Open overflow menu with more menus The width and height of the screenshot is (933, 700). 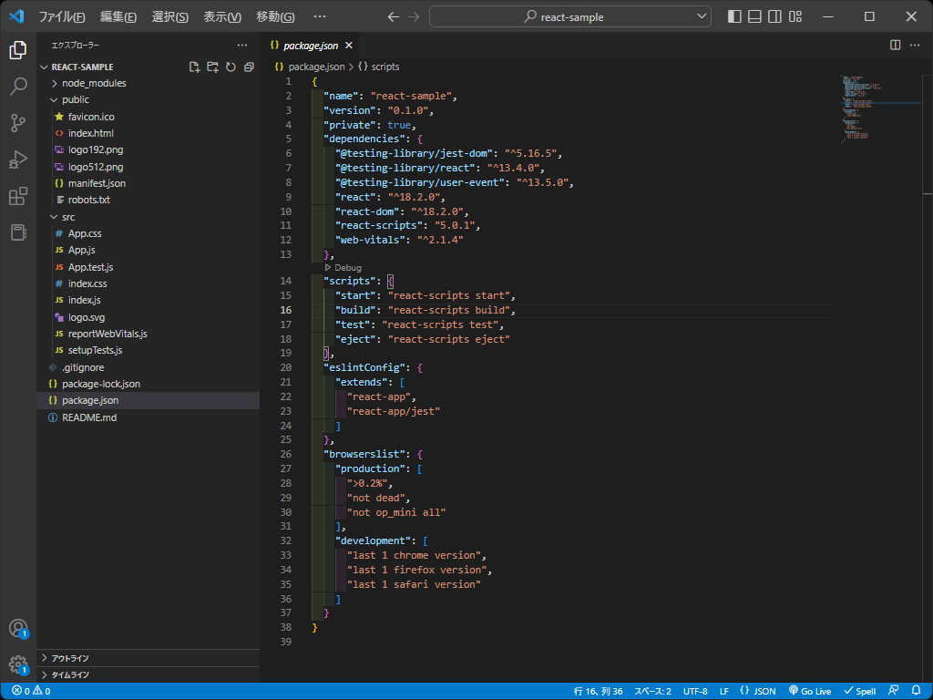pyautogui.click(x=320, y=16)
